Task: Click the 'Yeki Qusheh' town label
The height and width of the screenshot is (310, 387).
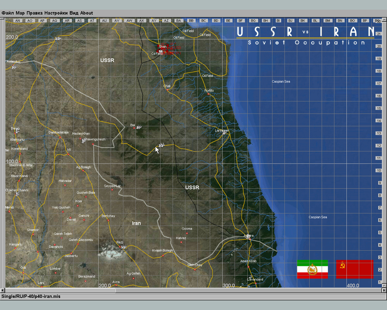Action: coord(61,207)
